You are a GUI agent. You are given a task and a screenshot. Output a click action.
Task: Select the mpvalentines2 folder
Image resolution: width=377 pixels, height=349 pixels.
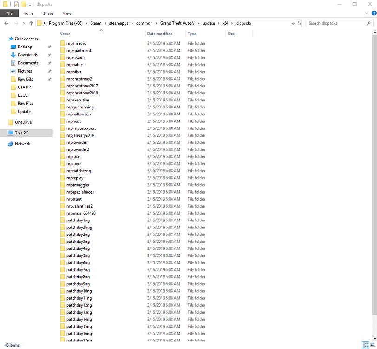point(79,206)
